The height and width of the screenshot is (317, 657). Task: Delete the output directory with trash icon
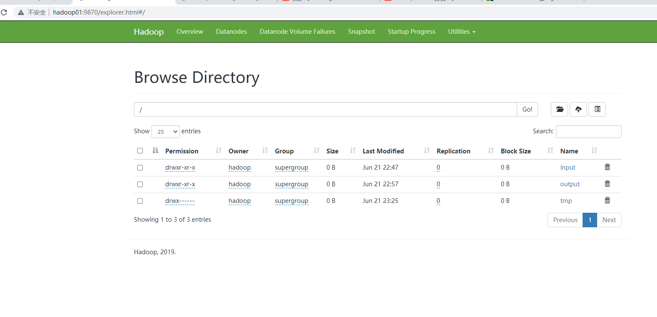click(x=607, y=184)
